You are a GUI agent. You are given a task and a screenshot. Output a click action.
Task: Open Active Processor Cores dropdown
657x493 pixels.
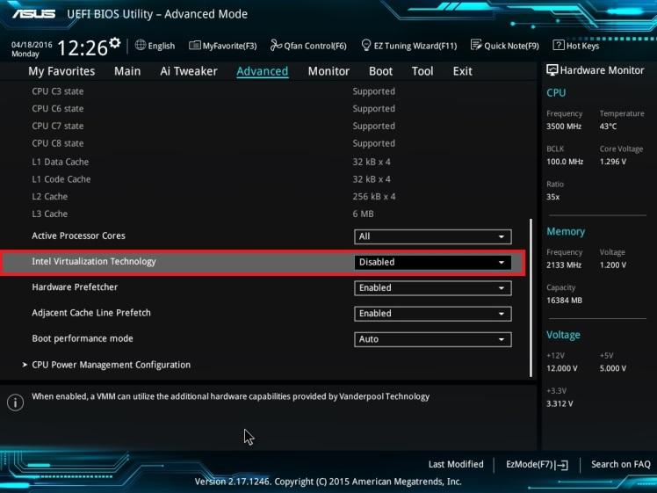click(x=433, y=236)
